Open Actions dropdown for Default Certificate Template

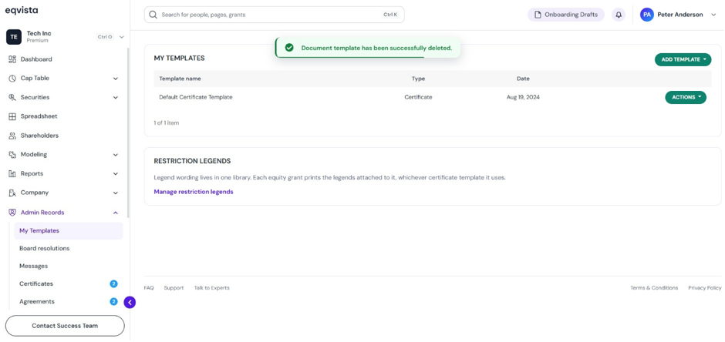[686, 97]
